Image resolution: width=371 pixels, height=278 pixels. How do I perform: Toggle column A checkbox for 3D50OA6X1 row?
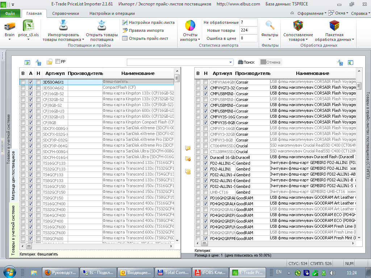click(30, 82)
